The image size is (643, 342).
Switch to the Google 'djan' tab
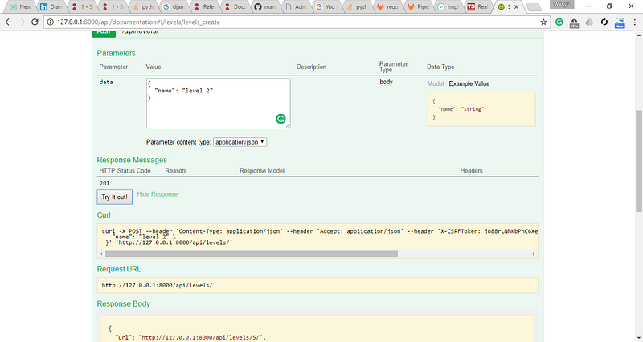174,7
